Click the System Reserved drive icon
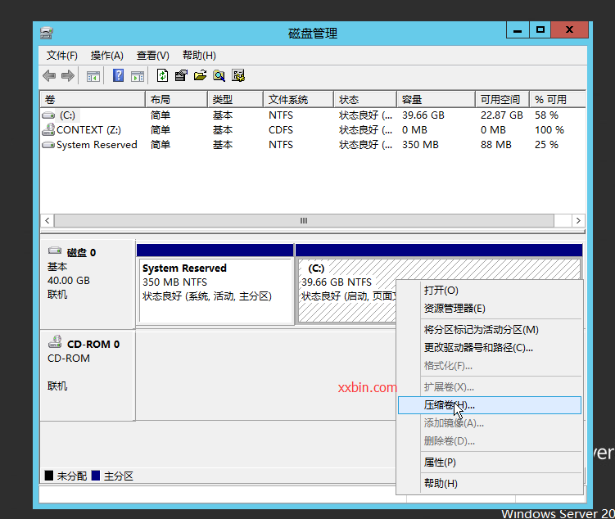 coord(48,145)
